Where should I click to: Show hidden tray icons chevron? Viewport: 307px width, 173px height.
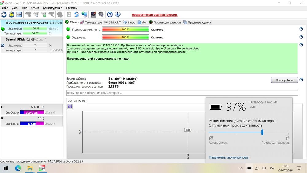click(241, 168)
